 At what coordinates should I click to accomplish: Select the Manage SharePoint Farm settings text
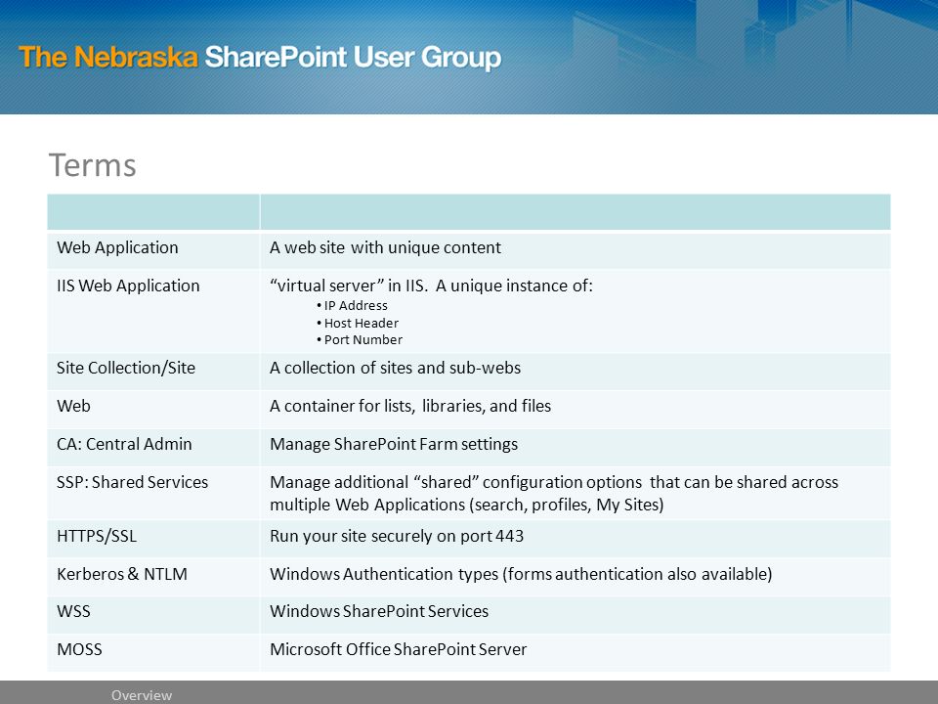coord(394,444)
